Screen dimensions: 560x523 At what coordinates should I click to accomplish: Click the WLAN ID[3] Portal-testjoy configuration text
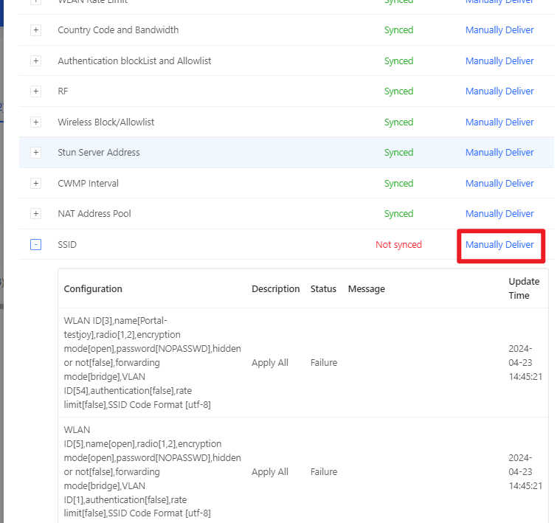(152, 363)
